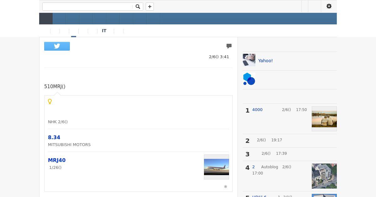This screenshot has width=376, height=197.
Task: Open comments via the speech bubble icon
Action: (x=229, y=46)
